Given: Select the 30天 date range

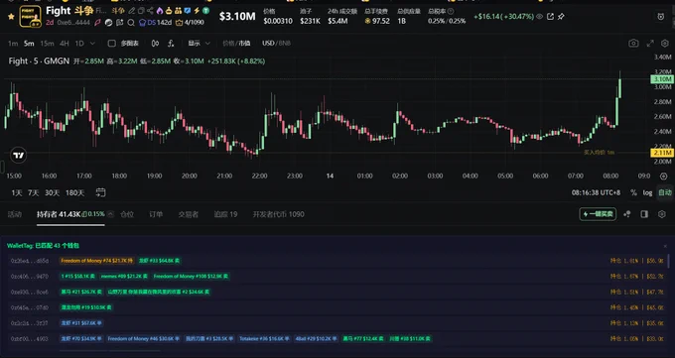Looking at the screenshot, I should (52, 192).
